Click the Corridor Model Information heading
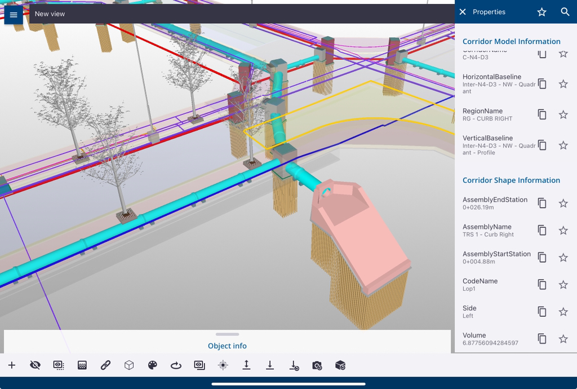 click(511, 41)
